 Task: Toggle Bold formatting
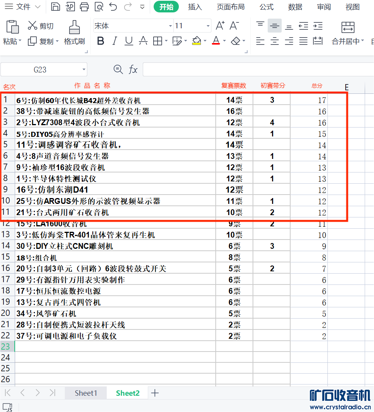(100, 41)
